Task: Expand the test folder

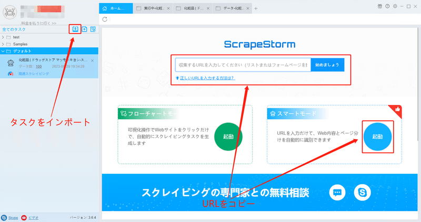Action: coord(3,37)
